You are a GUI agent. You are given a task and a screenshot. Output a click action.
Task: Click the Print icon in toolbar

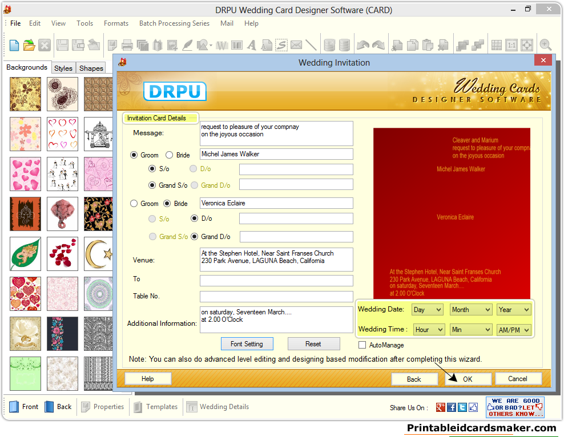pos(127,45)
